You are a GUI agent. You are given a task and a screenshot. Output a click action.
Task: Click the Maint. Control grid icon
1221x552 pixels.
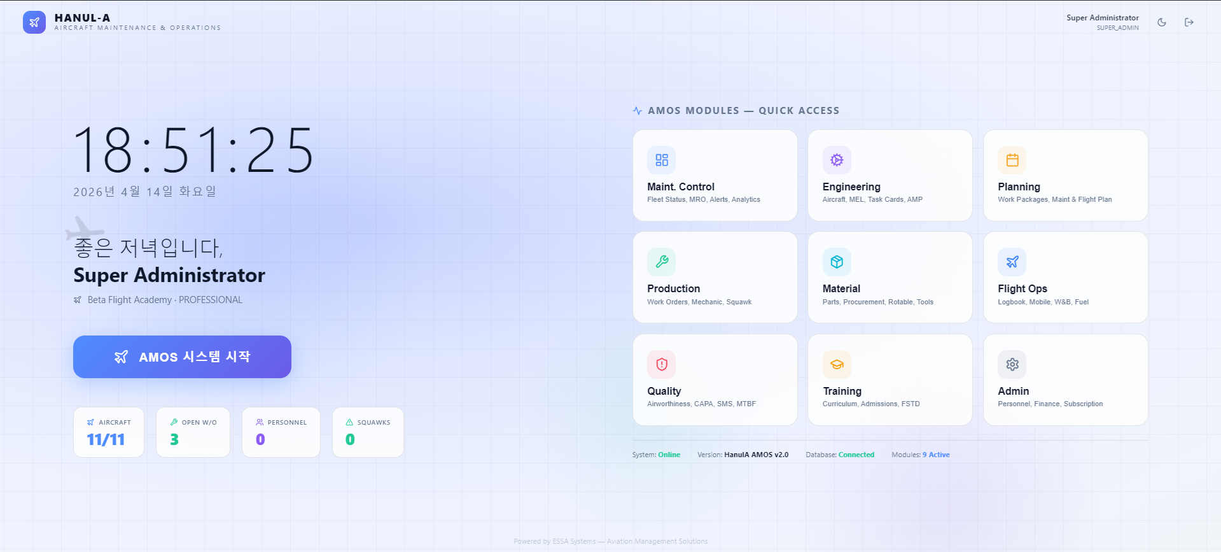click(x=662, y=160)
